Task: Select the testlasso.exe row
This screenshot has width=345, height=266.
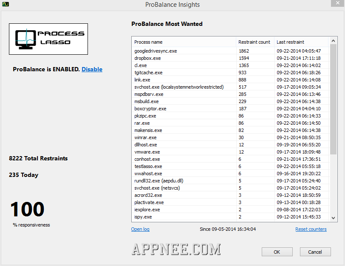Action: pyautogui.click(x=230, y=166)
